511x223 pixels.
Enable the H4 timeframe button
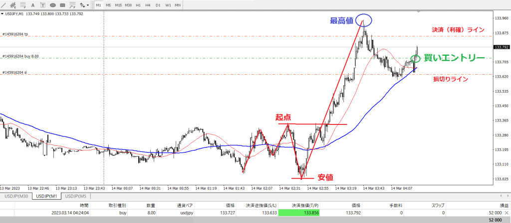point(148,5)
